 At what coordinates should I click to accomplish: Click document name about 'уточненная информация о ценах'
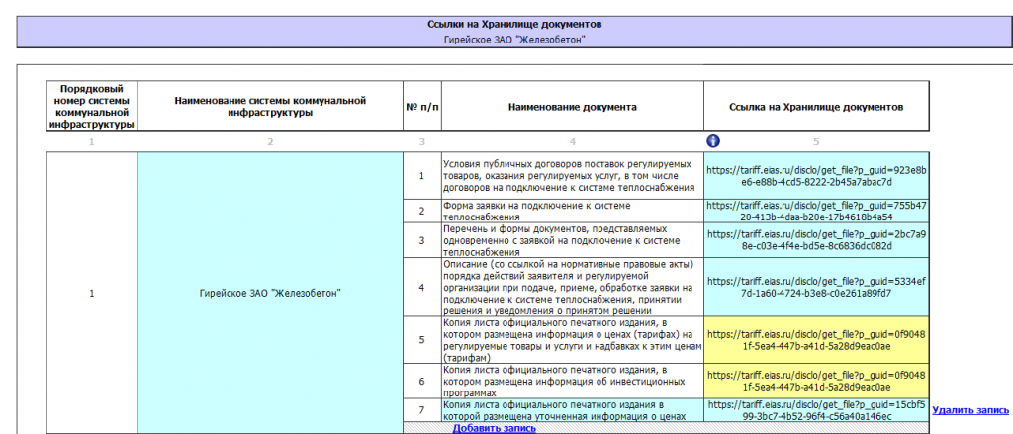pyautogui.click(x=573, y=410)
